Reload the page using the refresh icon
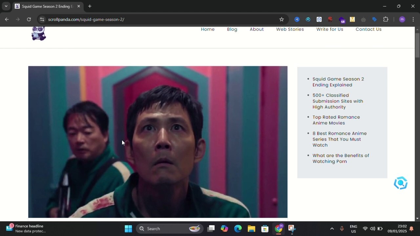The image size is (420, 236). [29, 19]
